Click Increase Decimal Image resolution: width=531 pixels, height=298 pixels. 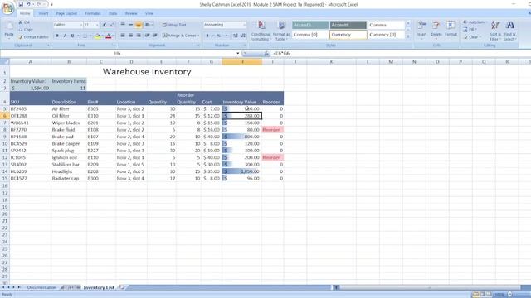(x=236, y=36)
